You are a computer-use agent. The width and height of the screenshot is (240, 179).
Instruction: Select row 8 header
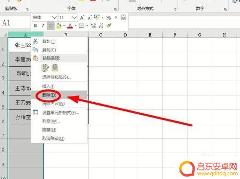[4, 146]
